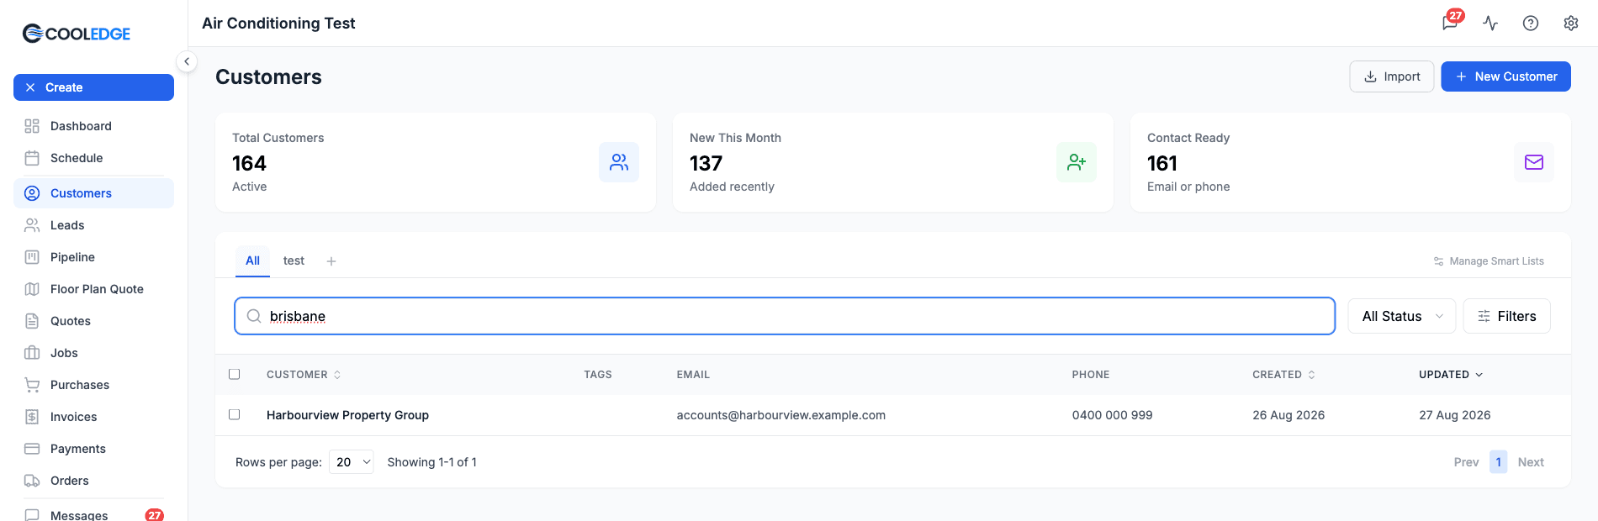The height and width of the screenshot is (521, 1598).
Task: Click the Contact Ready envelope icon
Action: coord(1534,162)
